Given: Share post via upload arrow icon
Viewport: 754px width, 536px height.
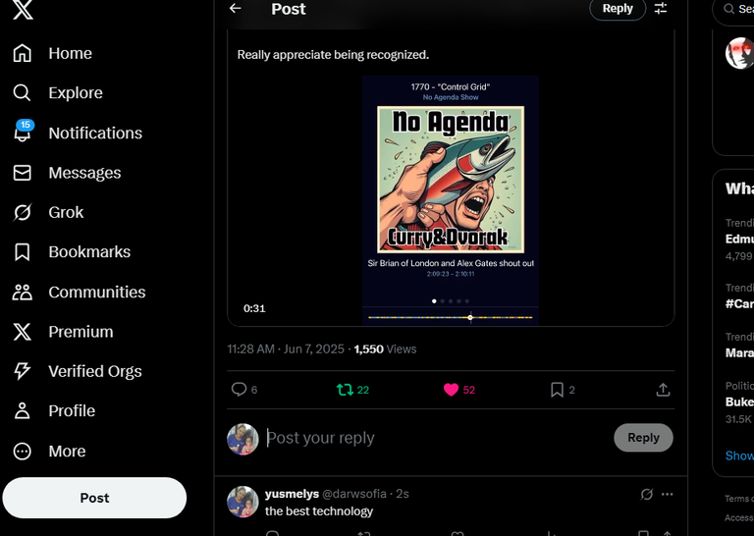Looking at the screenshot, I should 663,390.
